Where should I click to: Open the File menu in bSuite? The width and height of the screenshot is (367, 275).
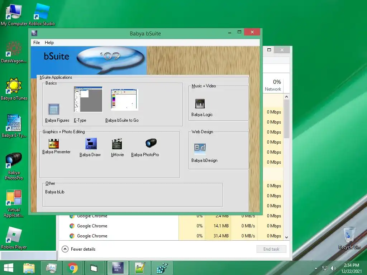37,43
